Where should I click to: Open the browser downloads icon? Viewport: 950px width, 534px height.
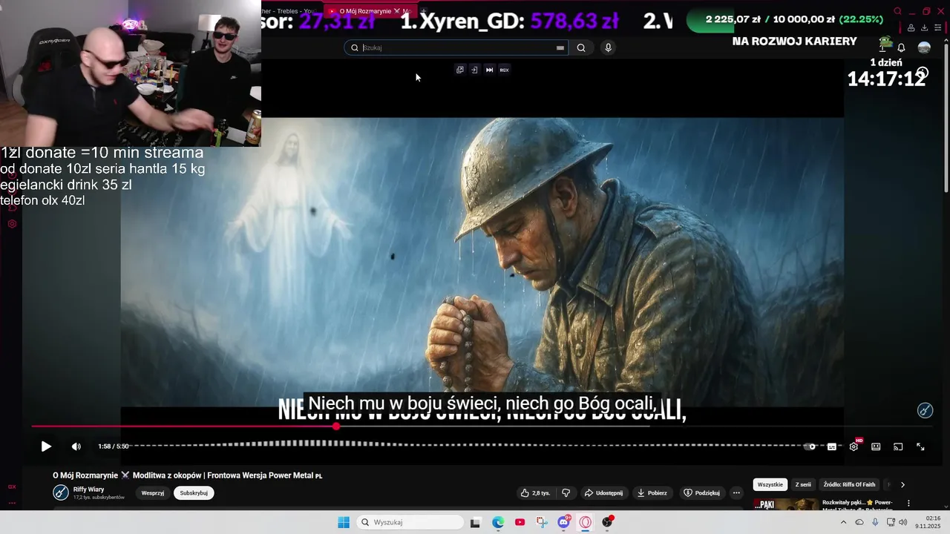tap(924, 27)
